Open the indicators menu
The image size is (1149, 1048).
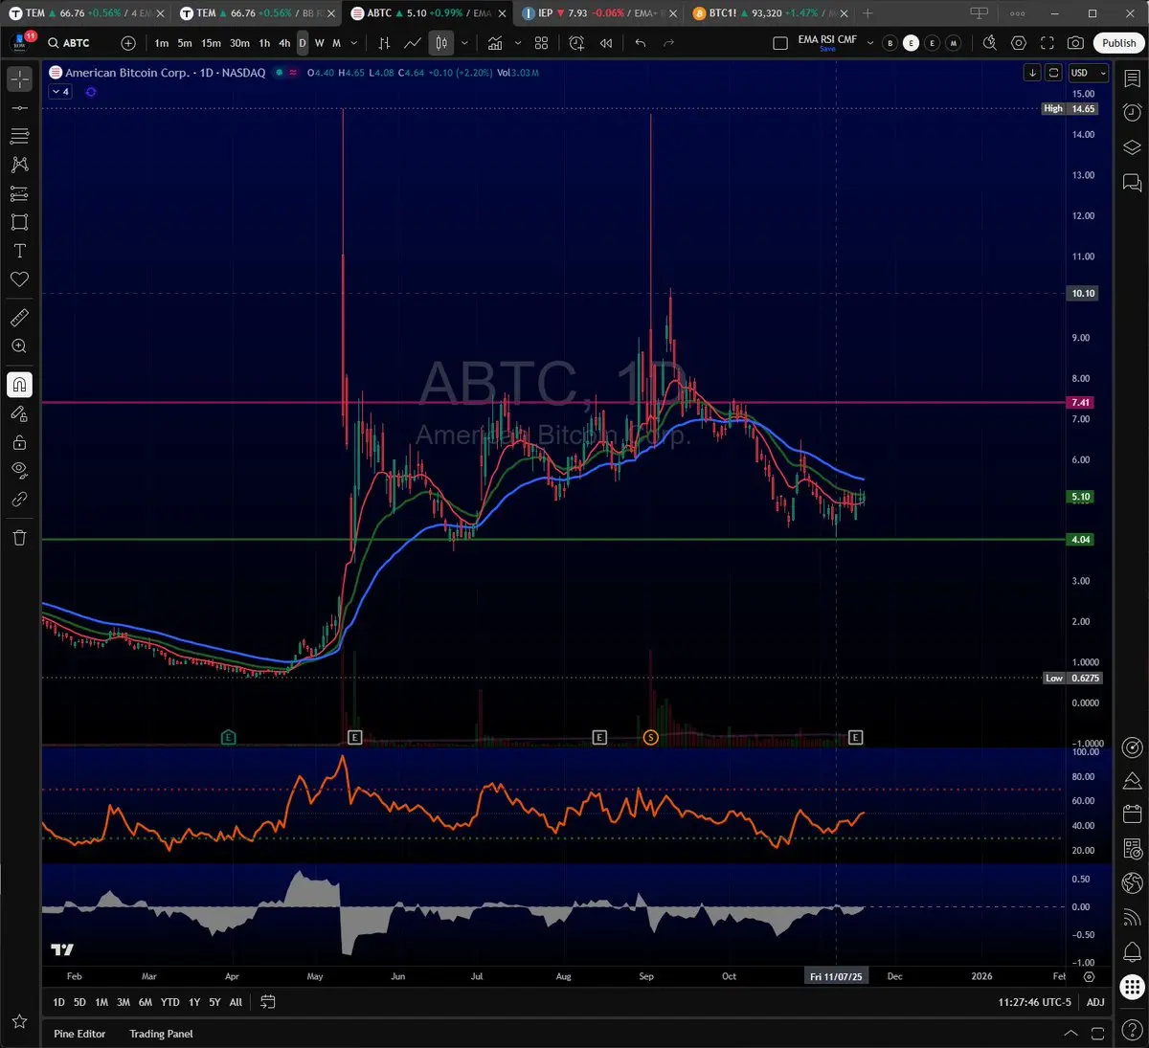pyautogui.click(x=495, y=43)
